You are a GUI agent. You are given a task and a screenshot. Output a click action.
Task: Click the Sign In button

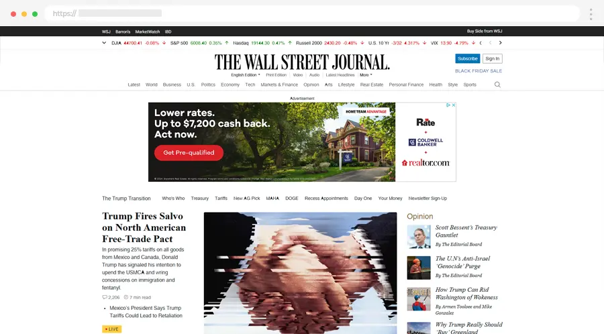(493, 58)
